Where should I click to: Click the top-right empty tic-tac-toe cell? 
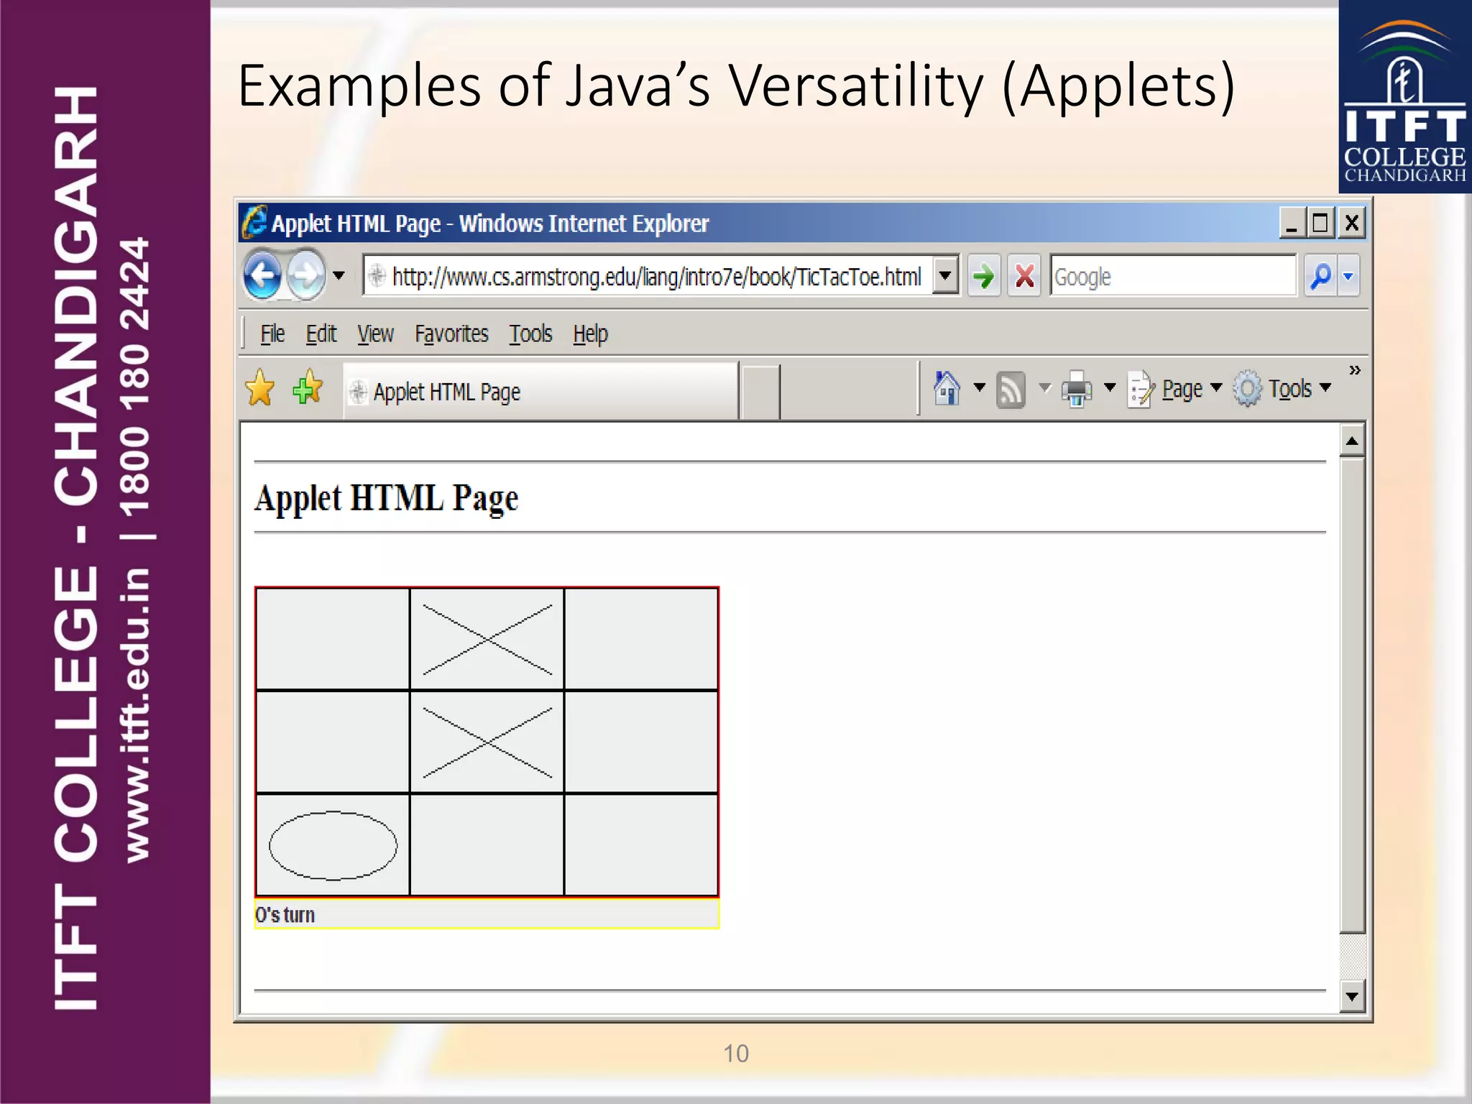pyautogui.click(x=641, y=639)
